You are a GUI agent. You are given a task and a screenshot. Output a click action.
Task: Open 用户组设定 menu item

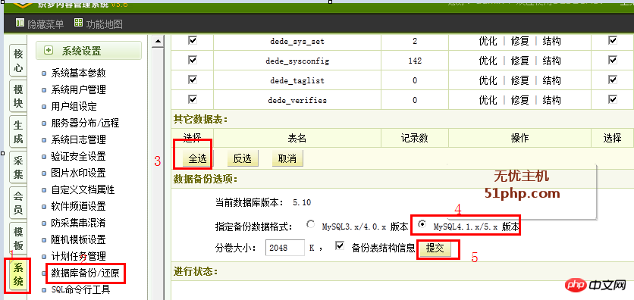74,107
